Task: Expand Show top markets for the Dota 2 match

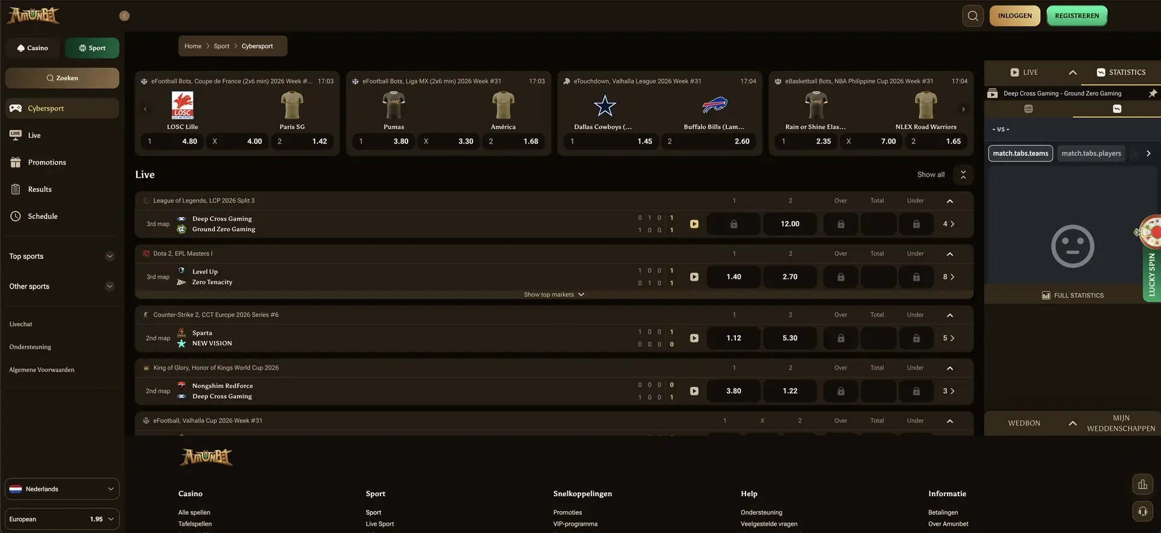Action: [x=554, y=295]
